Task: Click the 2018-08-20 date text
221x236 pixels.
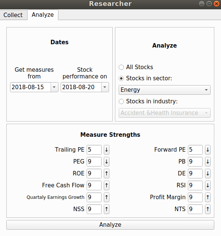Action: point(79,87)
